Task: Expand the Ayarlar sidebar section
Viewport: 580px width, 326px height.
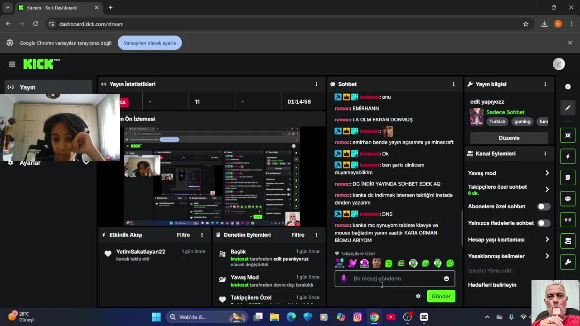Action: (x=86, y=163)
